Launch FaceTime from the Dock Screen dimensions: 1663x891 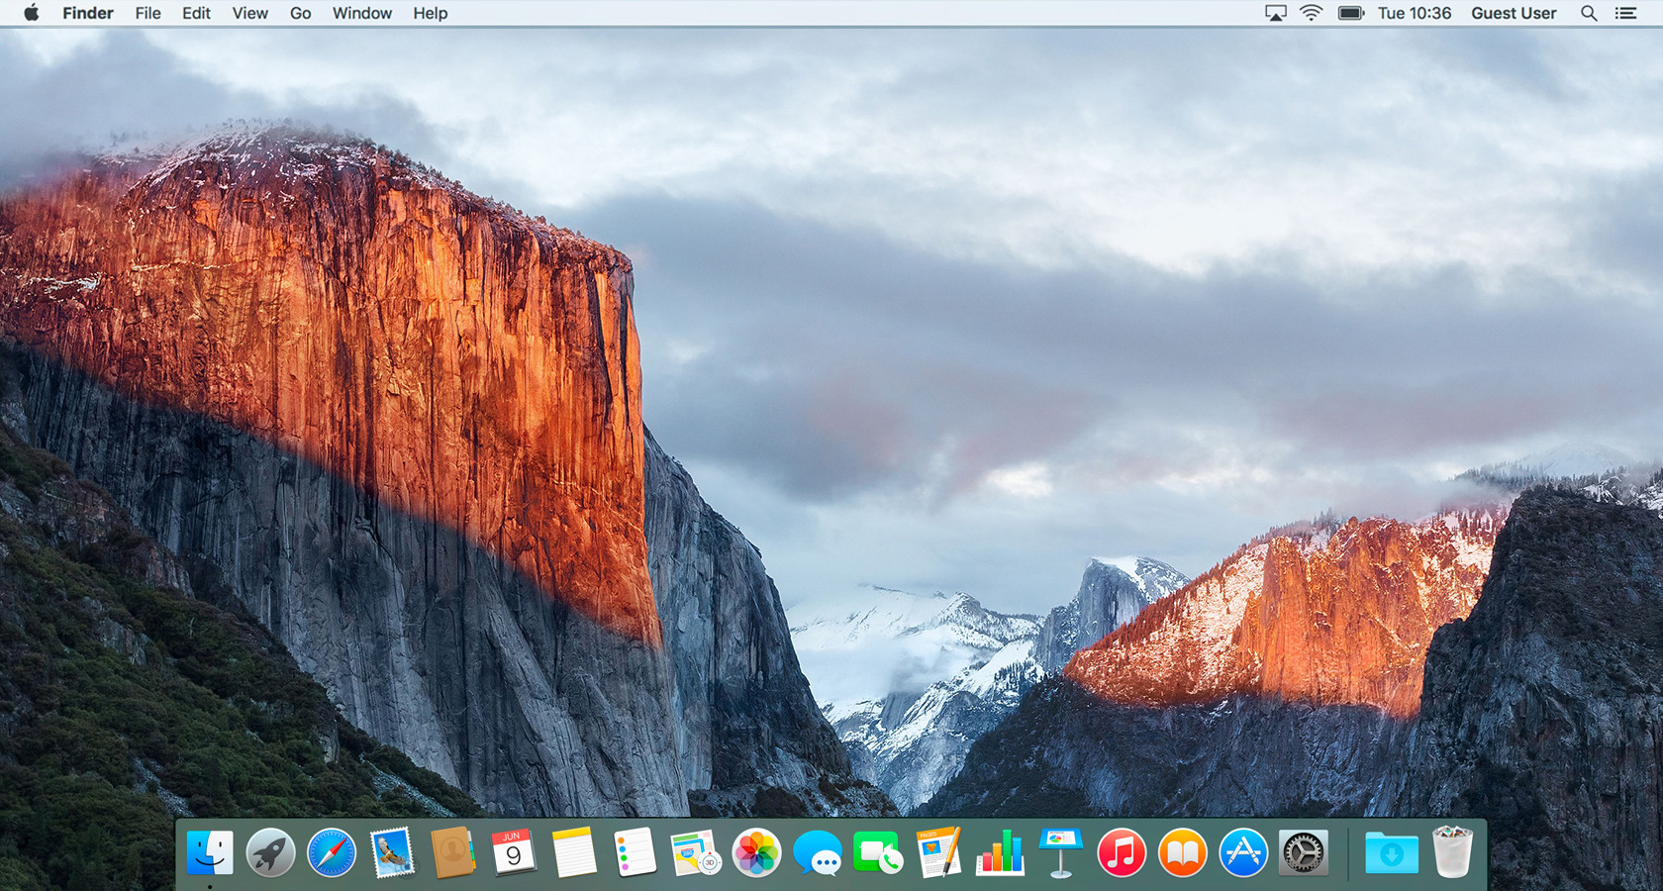pos(878,853)
